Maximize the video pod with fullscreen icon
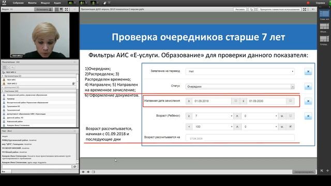This screenshot has height=186, width=331. 67,9
